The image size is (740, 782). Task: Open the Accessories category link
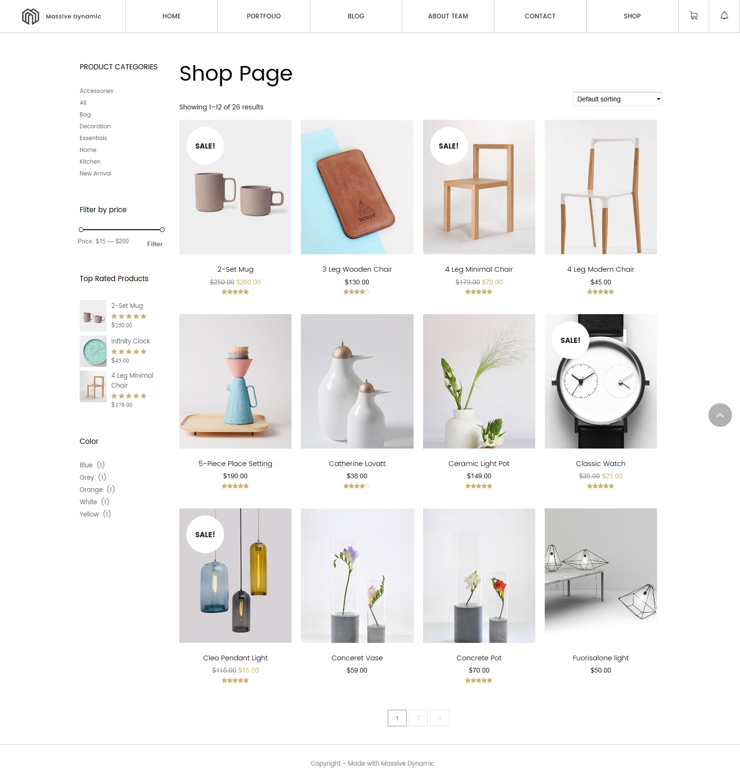click(96, 91)
